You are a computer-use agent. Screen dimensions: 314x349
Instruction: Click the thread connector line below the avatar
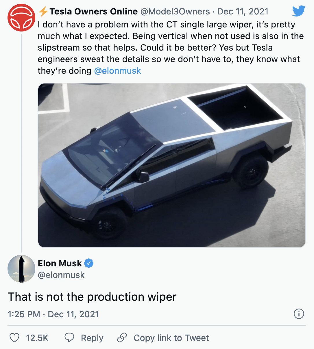21,144
